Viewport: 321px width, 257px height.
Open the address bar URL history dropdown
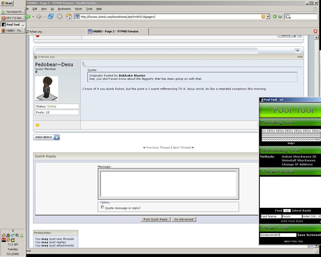268,17
